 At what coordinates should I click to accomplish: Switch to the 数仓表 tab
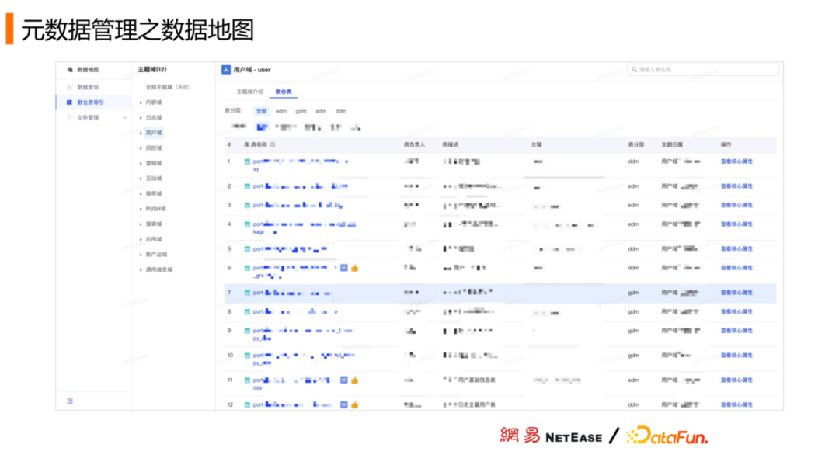(284, 92)
